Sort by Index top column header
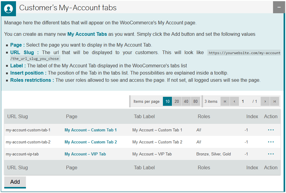This screenshot has height=193, width=286. (252, 116)
